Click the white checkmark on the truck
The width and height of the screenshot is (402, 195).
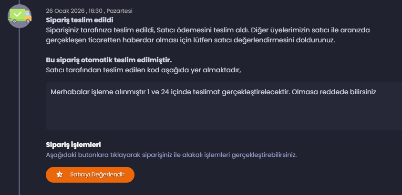pos(18,14)
